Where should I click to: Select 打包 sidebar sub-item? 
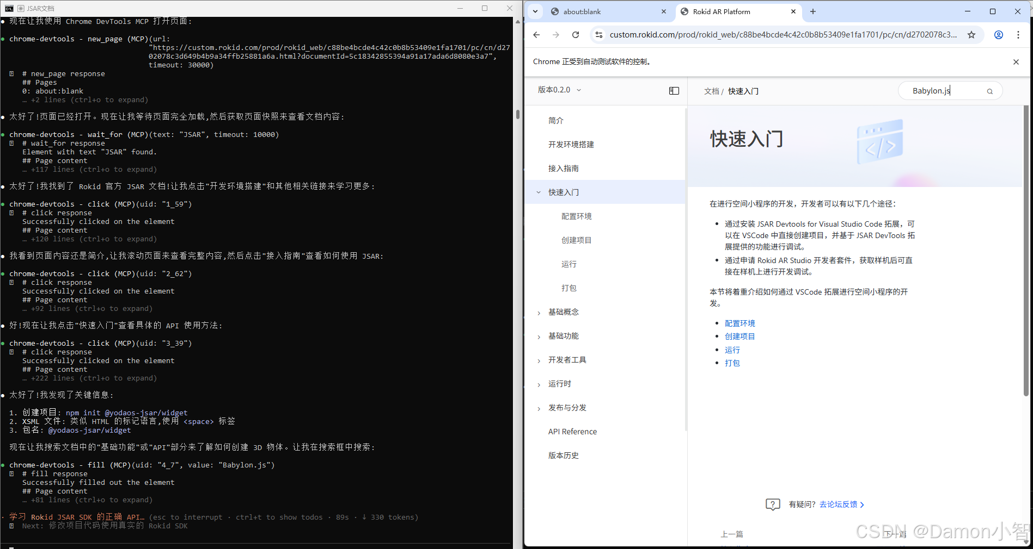coord(569,288)
